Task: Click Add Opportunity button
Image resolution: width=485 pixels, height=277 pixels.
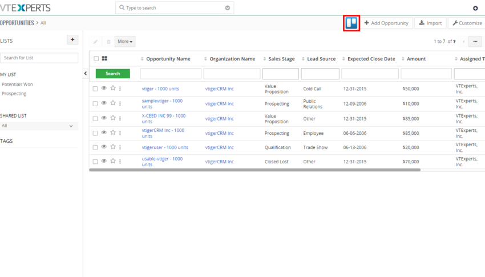Action: [386, 23]
